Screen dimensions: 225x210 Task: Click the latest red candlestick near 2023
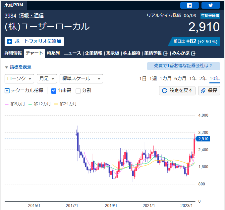(x=195, y=146)
